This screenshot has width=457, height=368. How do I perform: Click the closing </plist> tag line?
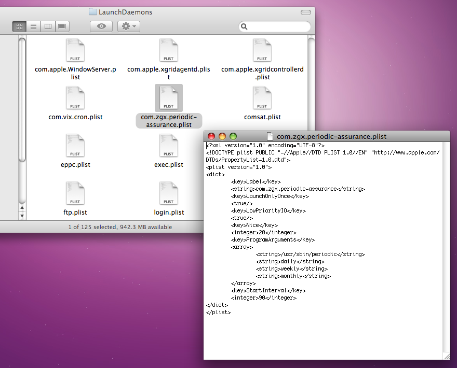pos(219,313)
